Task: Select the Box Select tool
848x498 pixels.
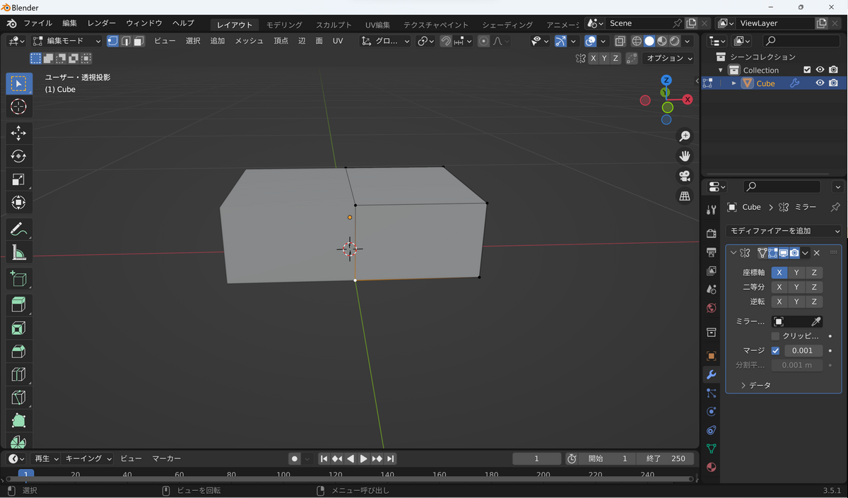Action: coord(19,83)
